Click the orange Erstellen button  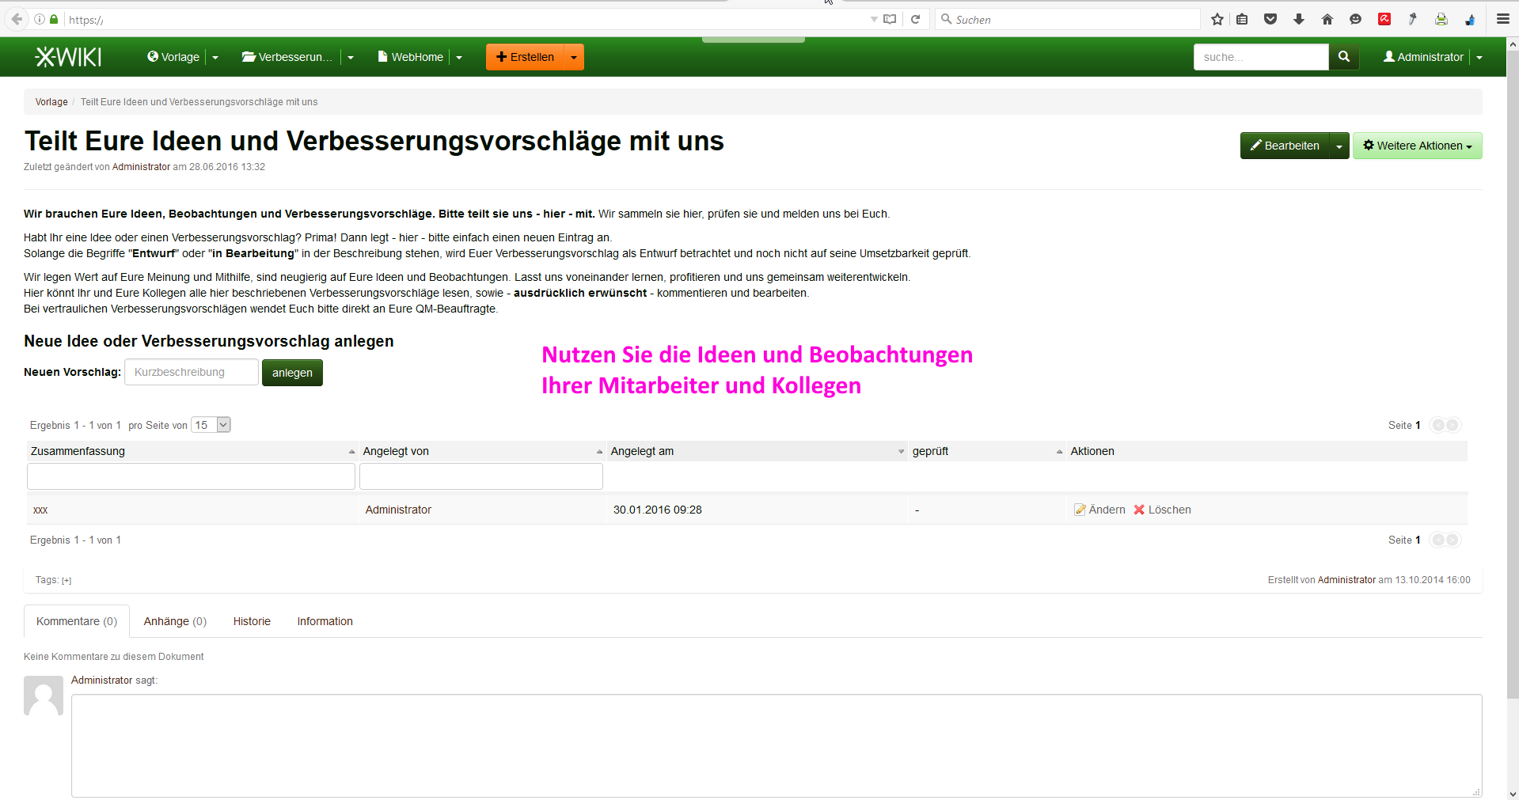pyautogui.click(x=525, y=57)
